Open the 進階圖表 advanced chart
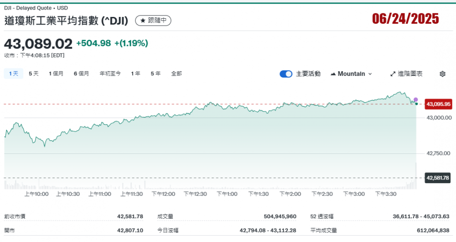This screenshot has width=456, height=242. click(x=406, y=74)
